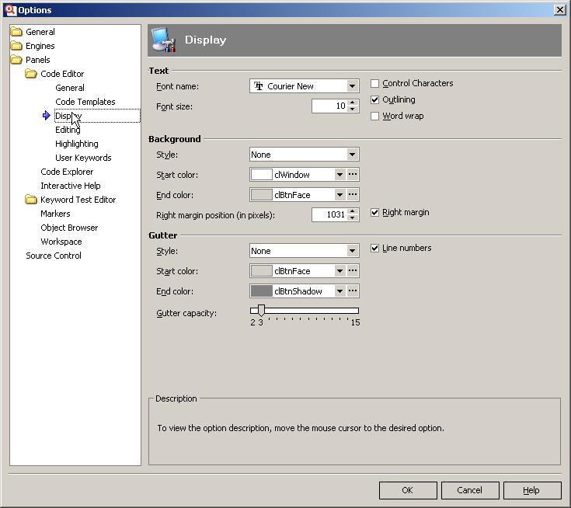Click the Keyword Test Editor folder icon
571x508 pixels.
coord(31,200)
